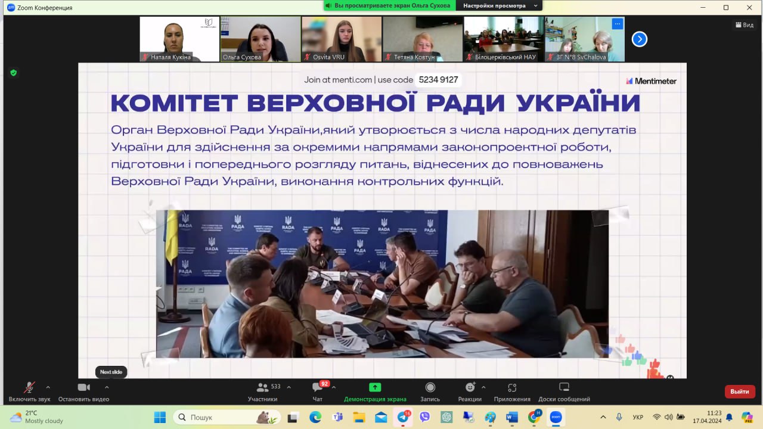763x429 pixels.
Task: Select ЗГ N°8 SvChalova video thumbnail
Action: 585,39
